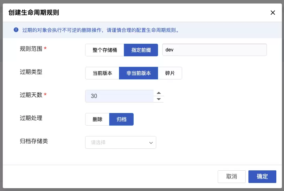Click the 规则范围 field label

click(31, 49)
